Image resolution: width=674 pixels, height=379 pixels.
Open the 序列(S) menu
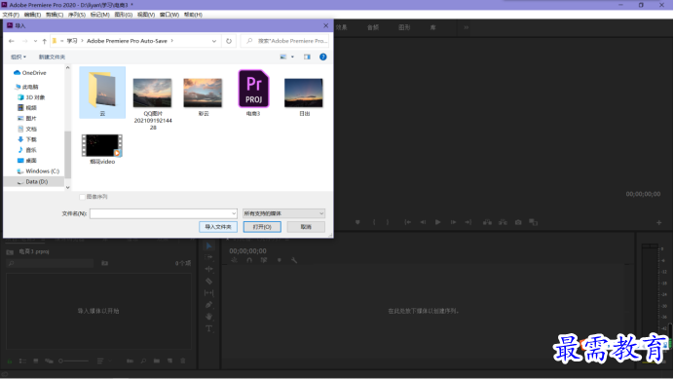[77, 15]
